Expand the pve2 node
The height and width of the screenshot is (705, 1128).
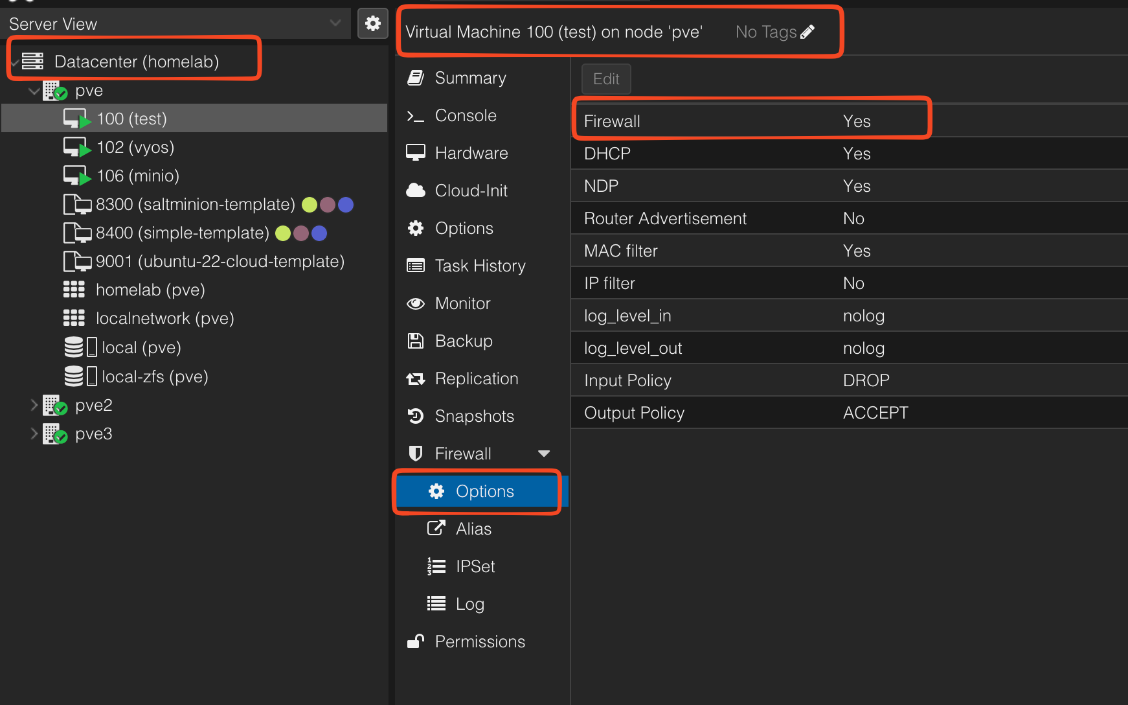click(x=34, y=405)
